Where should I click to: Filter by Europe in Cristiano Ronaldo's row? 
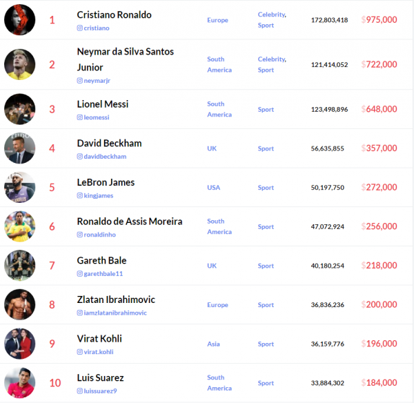click(217, 21)
